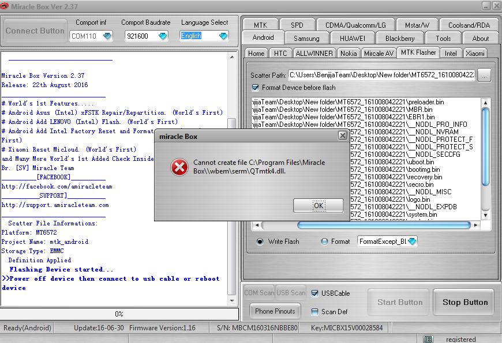
Task: Click the facebook.com/amiracleteam link in log
Action: point(57,187)
